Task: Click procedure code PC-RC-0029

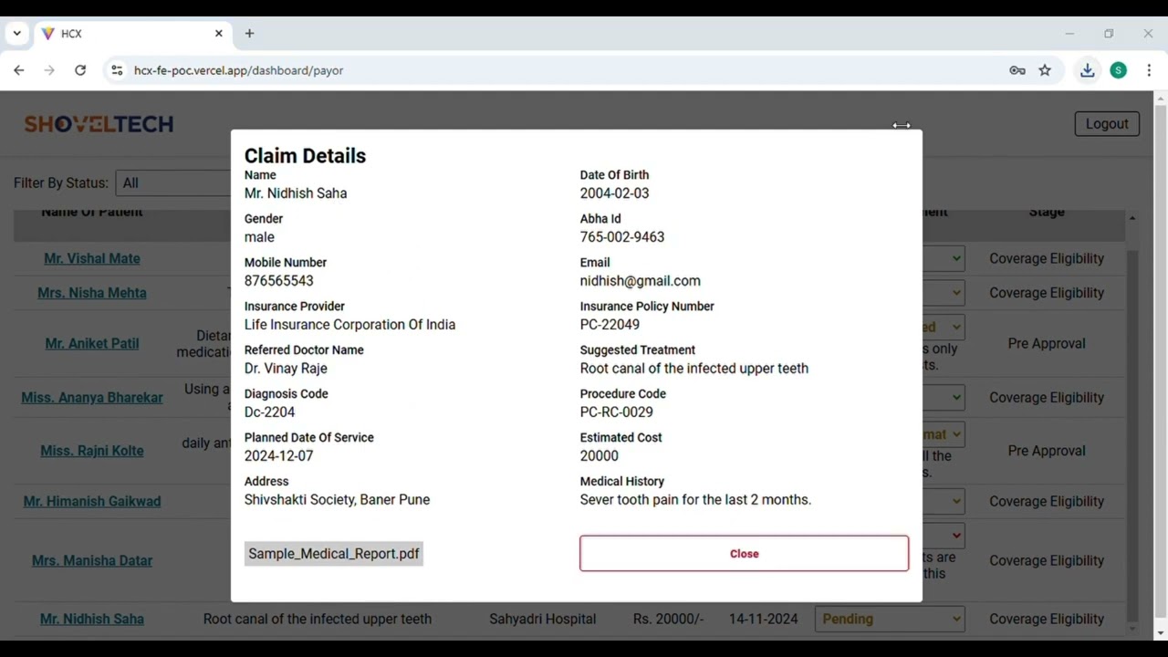Action: [617, 412]
